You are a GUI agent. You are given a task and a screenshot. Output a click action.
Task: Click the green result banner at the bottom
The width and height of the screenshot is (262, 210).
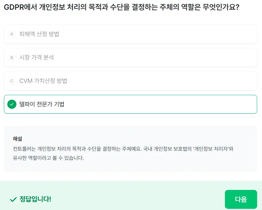click(131, 199)
